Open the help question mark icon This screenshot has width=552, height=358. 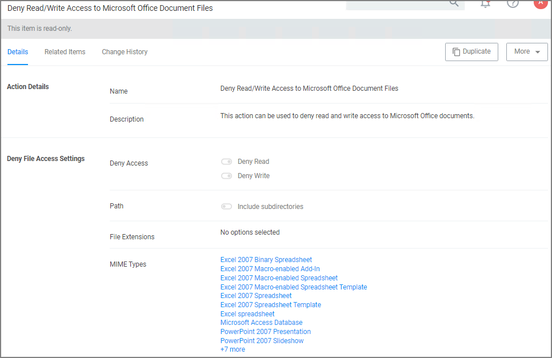coord(513,3)
